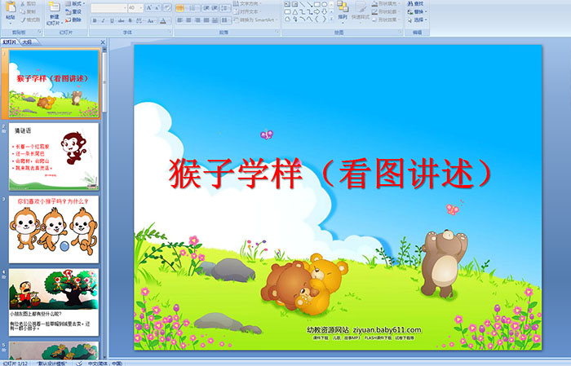Open Clipboard pane launcher in 剪贴板 group
Image resolution: width=571 pixels, height=366 pixels.
pos(40,33)
